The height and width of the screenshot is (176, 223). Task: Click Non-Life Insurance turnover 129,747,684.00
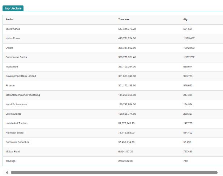click(127, 105)
